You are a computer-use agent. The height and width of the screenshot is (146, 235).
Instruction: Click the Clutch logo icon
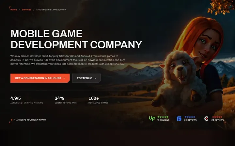[206, 119]
